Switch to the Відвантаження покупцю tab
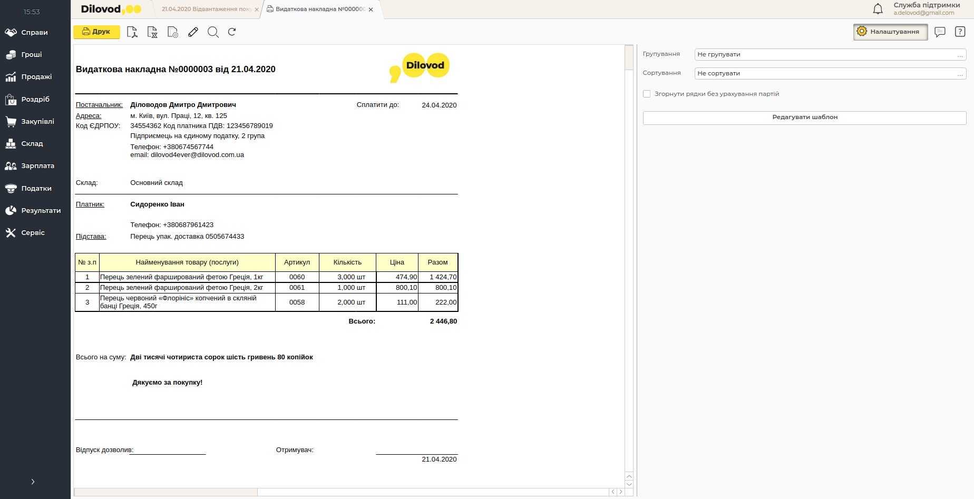 pyautogui.click(x=206, y=9)
